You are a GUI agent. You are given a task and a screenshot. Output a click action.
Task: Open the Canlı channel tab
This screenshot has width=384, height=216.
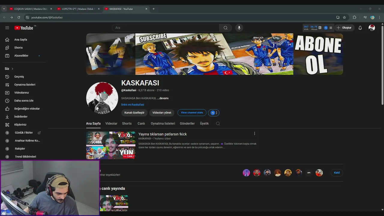point(141,123)
